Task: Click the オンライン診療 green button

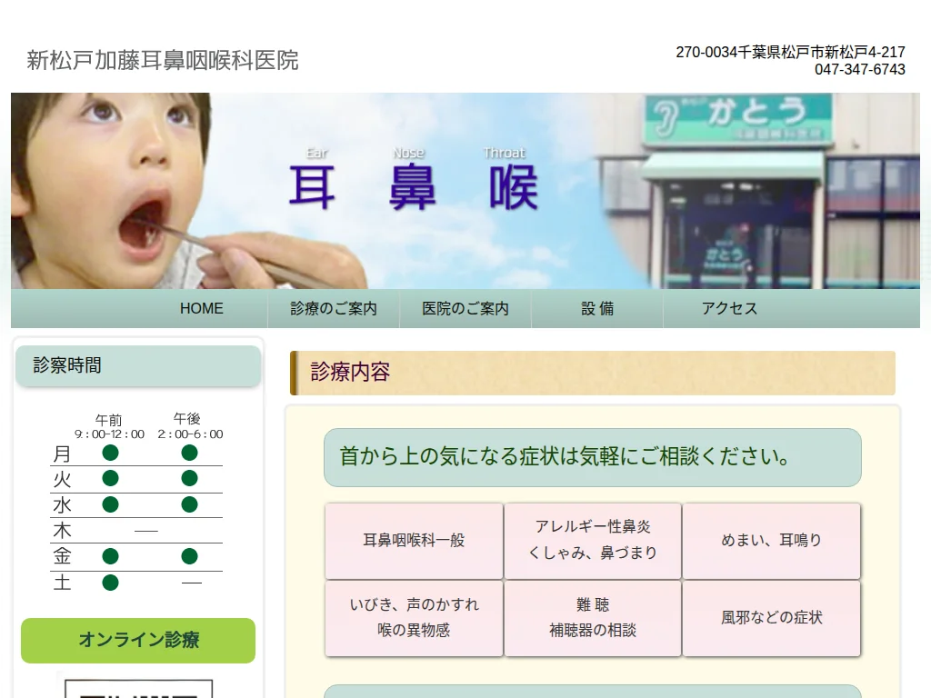Action: click(137, 641)
